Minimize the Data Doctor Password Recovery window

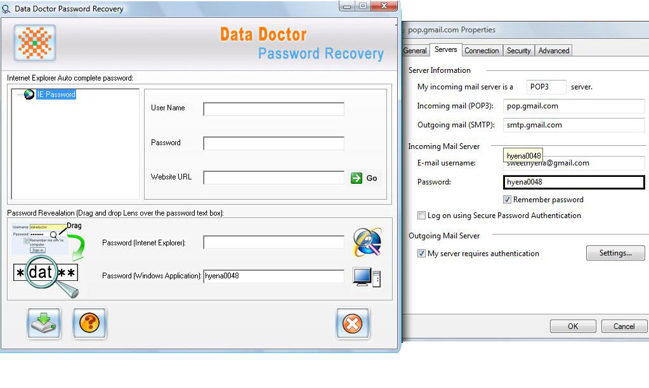tap(347, 6)
